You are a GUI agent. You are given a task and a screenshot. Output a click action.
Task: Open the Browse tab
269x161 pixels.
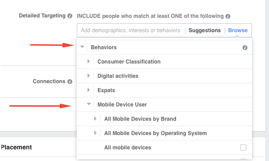coord(238,30)
